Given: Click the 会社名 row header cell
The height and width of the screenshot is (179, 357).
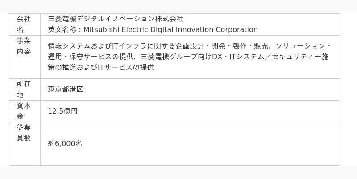Looking at the screenshot, I should pyautogui.click(x=24, y=24).
